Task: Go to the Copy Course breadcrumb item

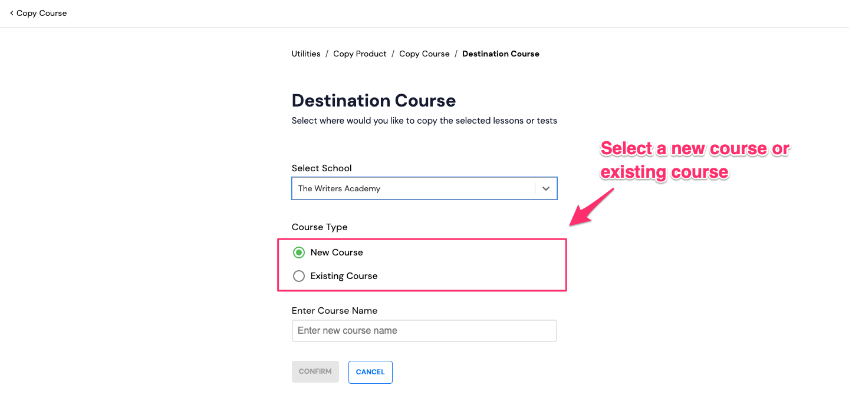Action: [424, 54]
